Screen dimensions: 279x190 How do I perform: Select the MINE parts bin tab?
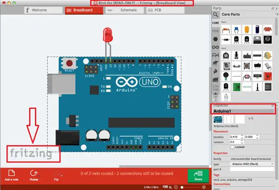tap(215, 31)
